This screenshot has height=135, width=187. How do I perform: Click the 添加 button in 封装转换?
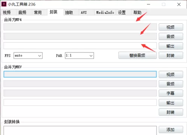(x=171, y=129)
